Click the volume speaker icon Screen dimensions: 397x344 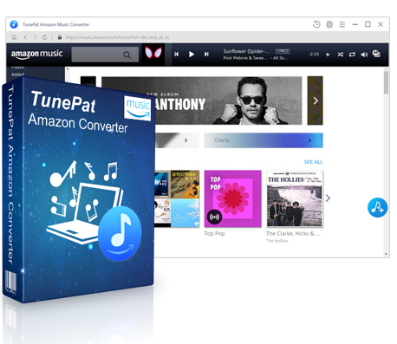[364, 55]
